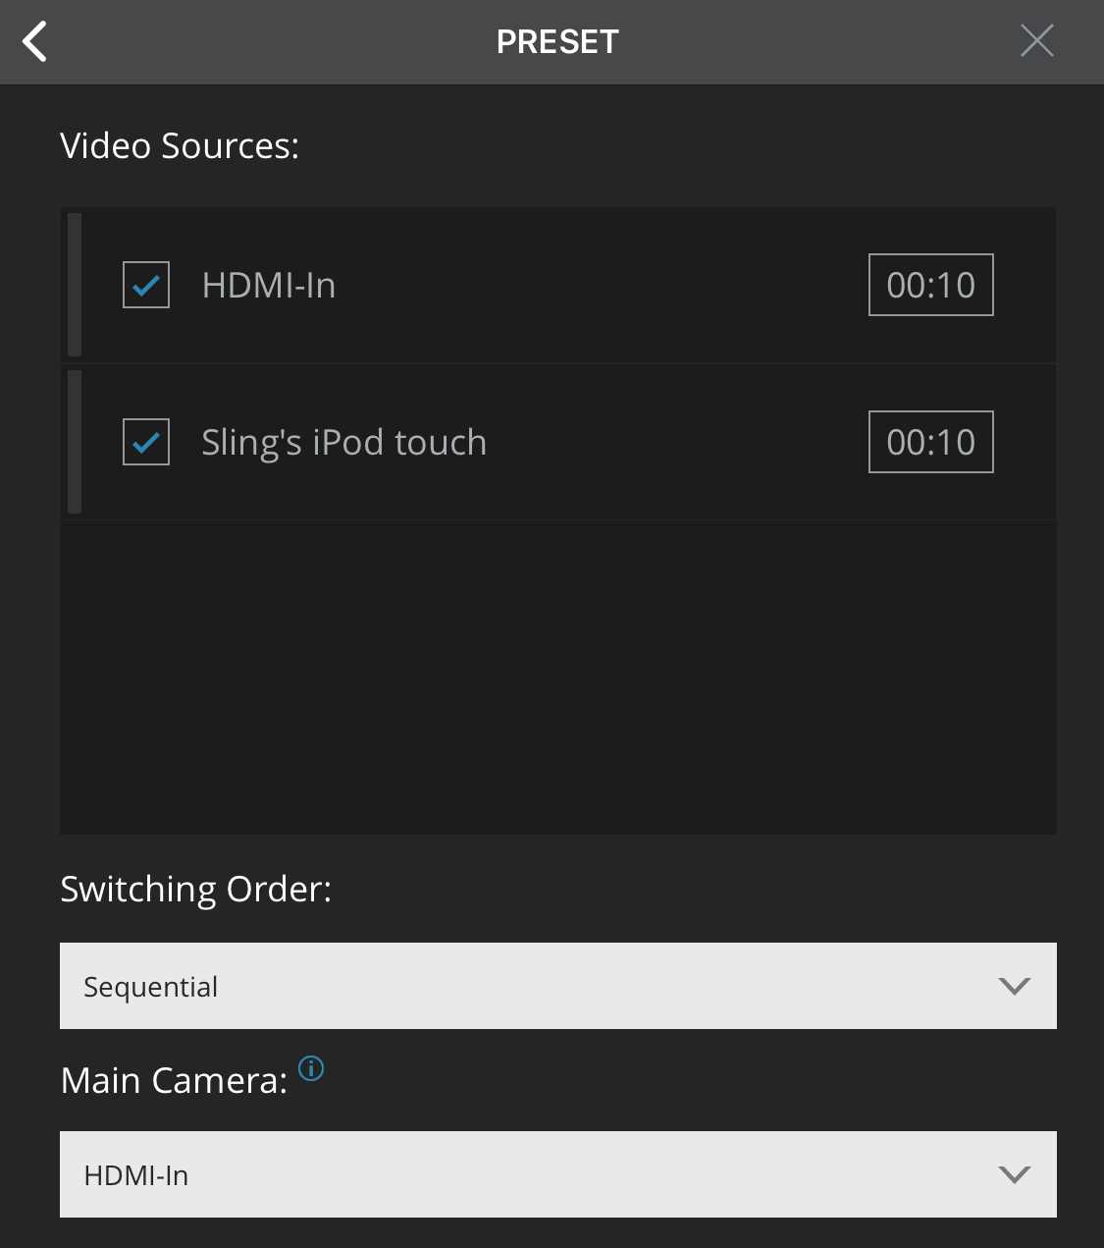The image size is (1104, 1248).
Task: Open Main Camera info icon
Action: pos(311,1068)
